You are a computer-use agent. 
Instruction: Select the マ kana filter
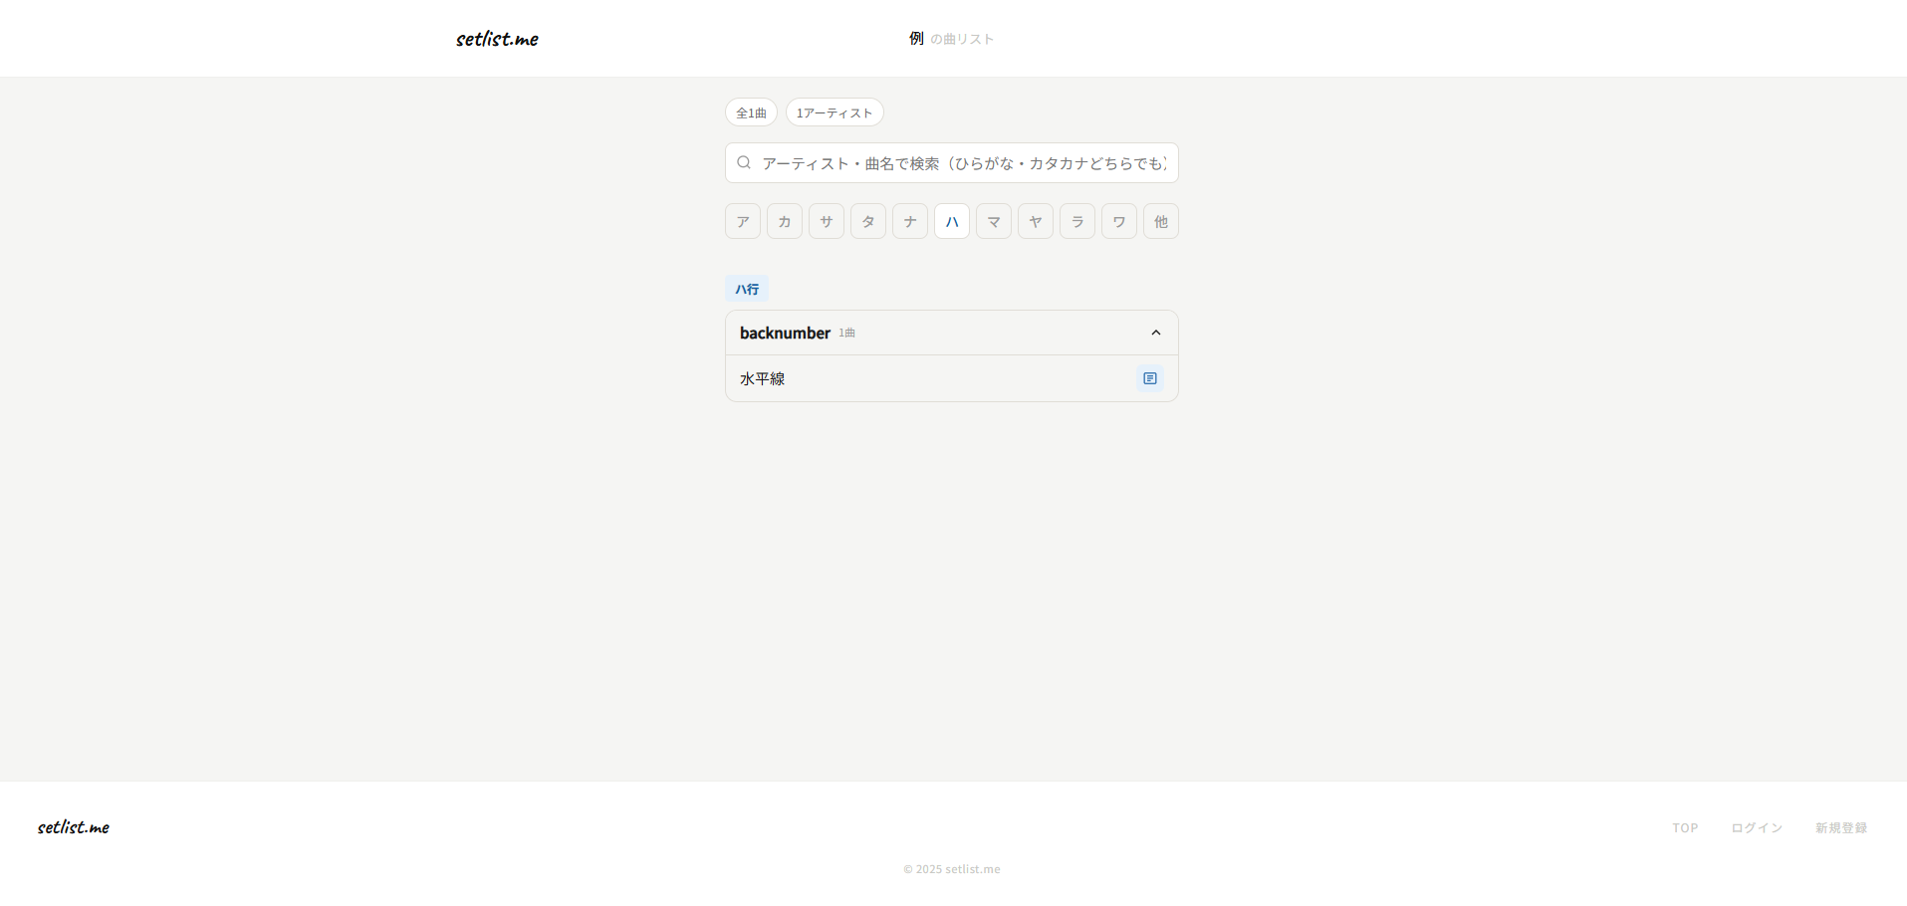(x=994, y=221)
